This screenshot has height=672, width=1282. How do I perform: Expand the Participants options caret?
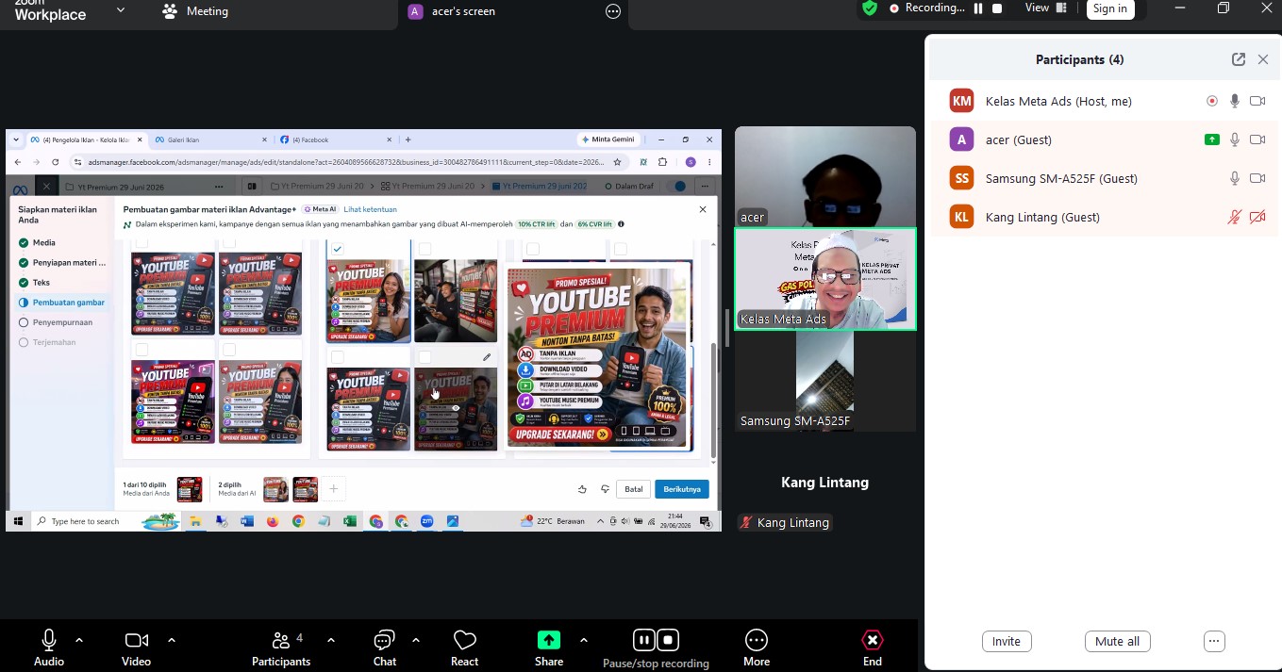(331, 640)
